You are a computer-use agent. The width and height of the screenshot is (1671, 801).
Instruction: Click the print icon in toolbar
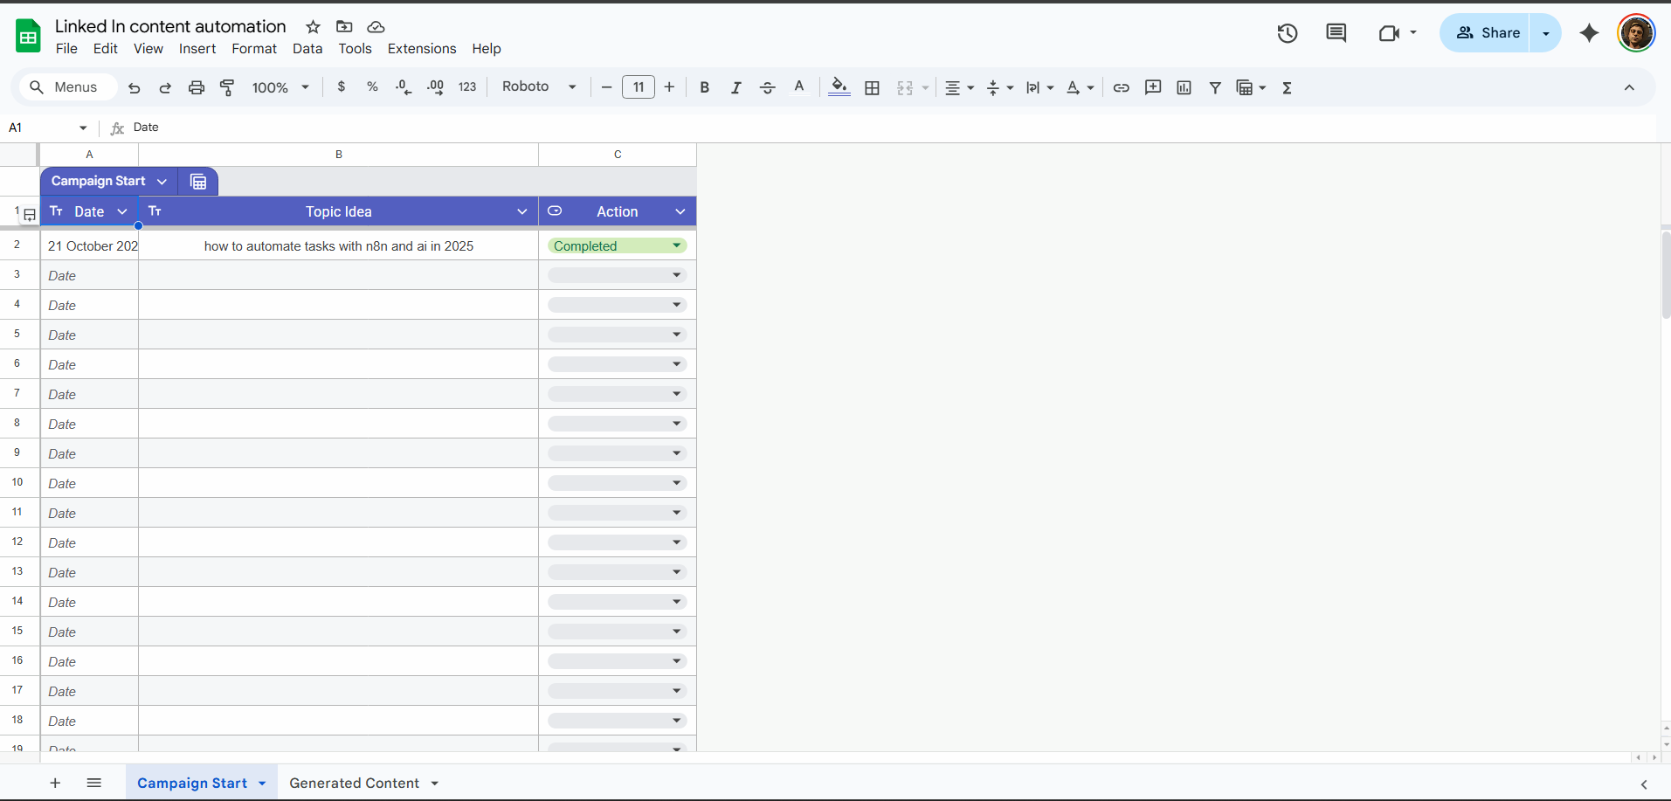point(197,87)
